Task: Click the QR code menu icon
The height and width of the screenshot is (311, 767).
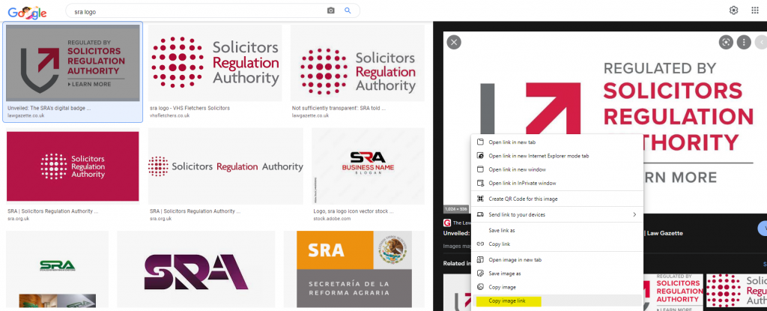Action: [480, 199]
